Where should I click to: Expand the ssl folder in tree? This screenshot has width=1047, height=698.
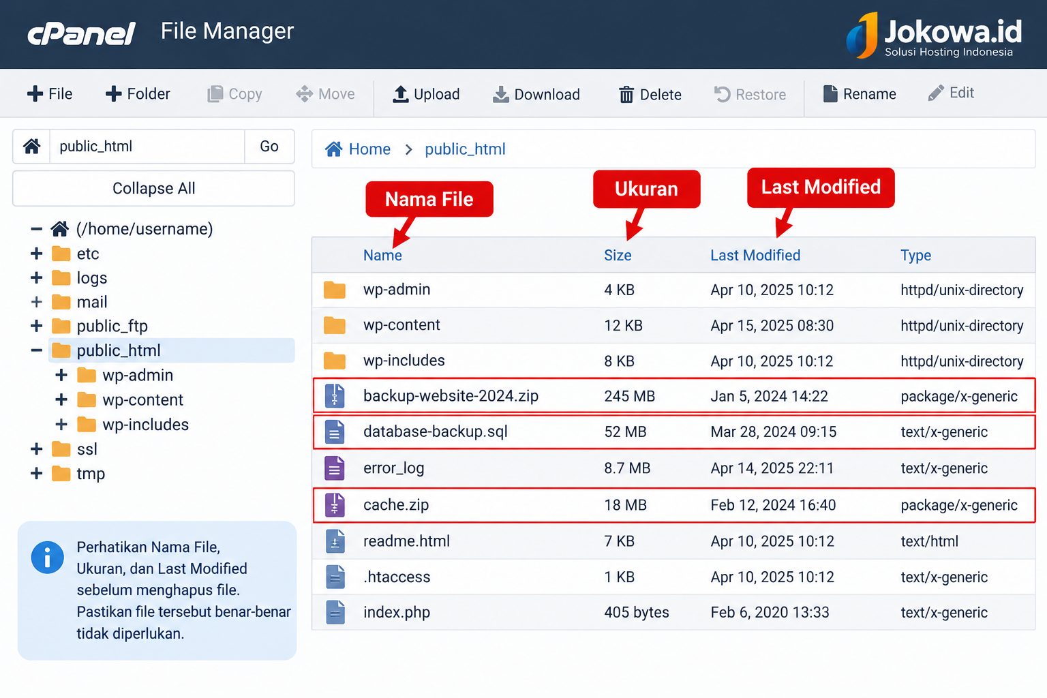point(37,449)
